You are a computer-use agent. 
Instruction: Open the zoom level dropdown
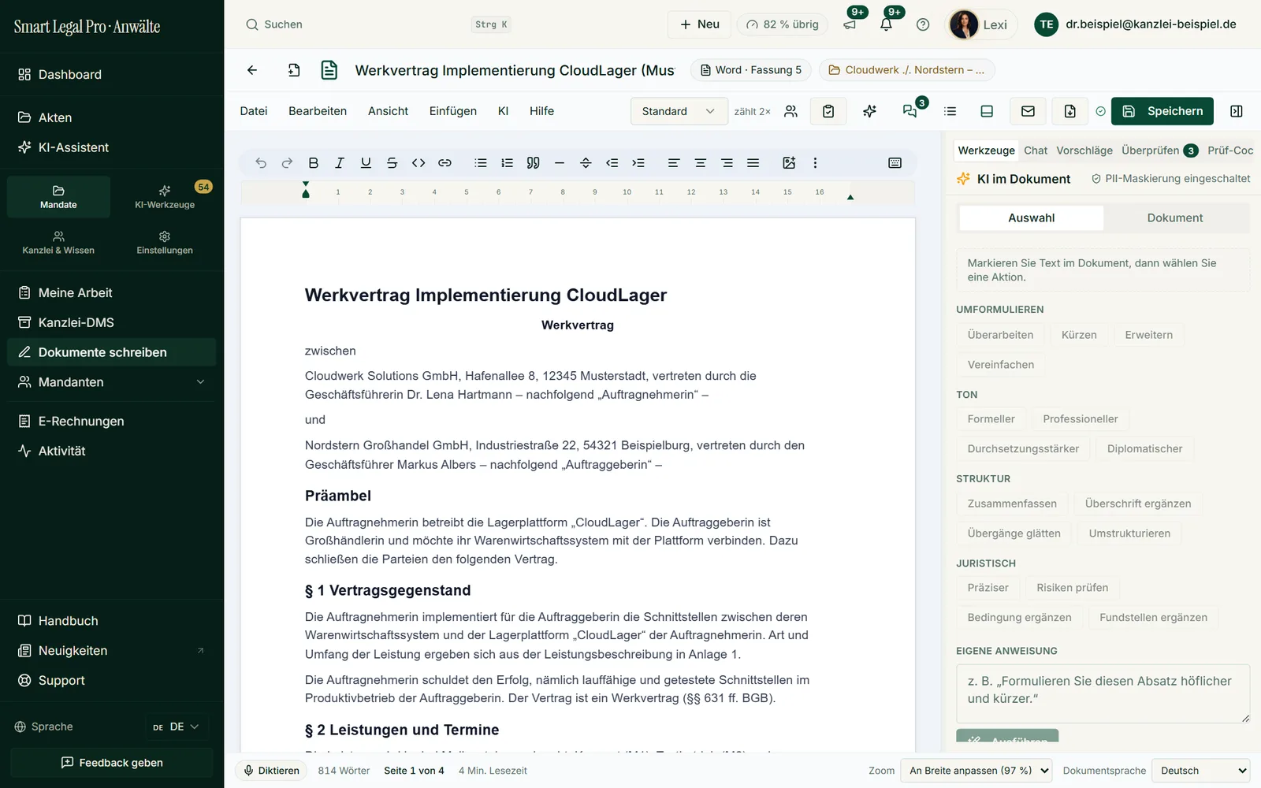(978, 771)
